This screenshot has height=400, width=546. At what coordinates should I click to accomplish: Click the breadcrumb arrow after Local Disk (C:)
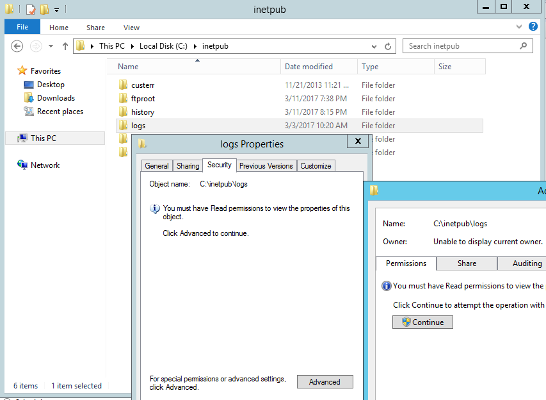(195, 46)
